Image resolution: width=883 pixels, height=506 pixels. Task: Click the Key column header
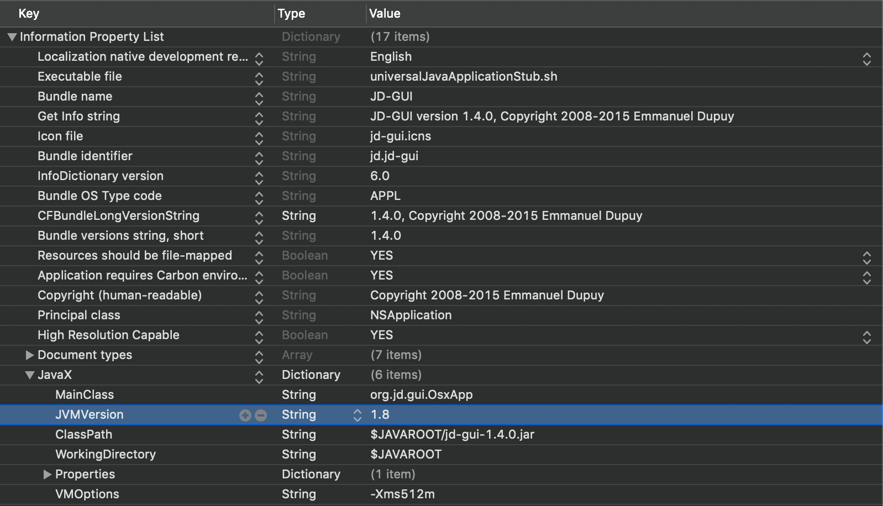coord(29,13)
